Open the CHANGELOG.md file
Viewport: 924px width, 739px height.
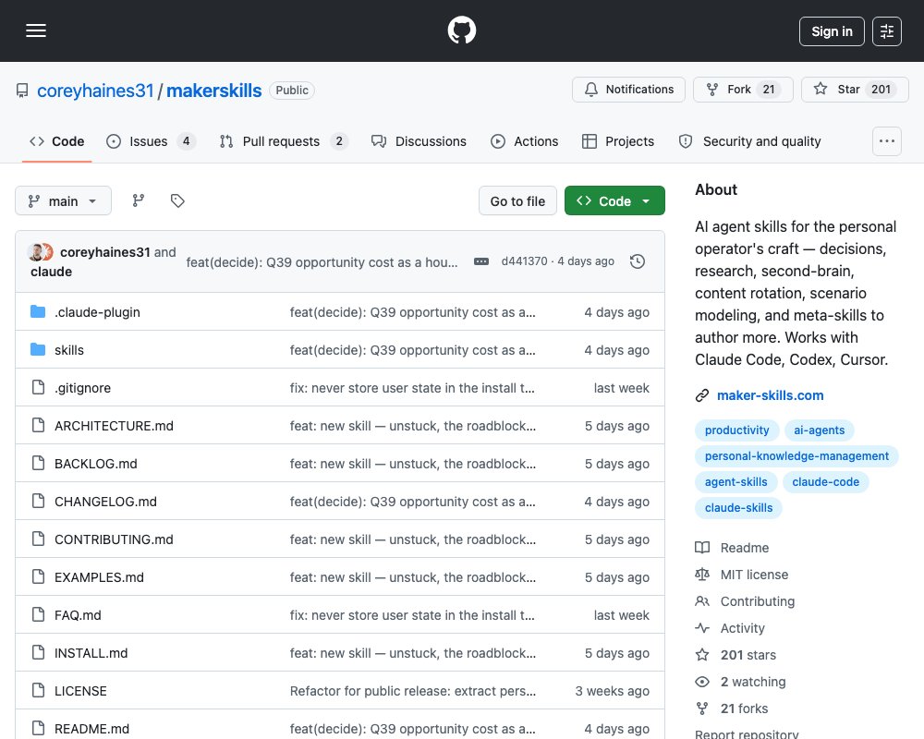(105, 502)
